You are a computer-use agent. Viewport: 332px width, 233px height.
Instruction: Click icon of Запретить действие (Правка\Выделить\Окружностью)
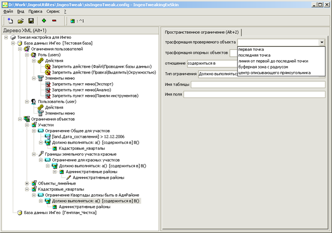pos(48,73)
